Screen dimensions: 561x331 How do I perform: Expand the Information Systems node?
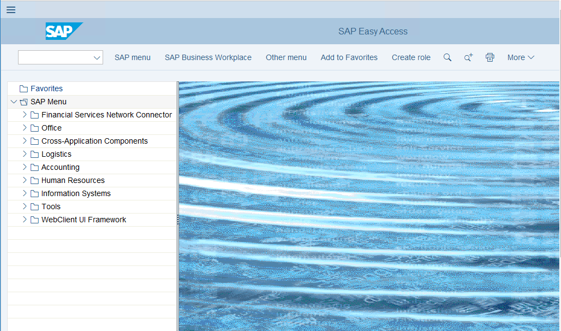click(x=25, y=193)
